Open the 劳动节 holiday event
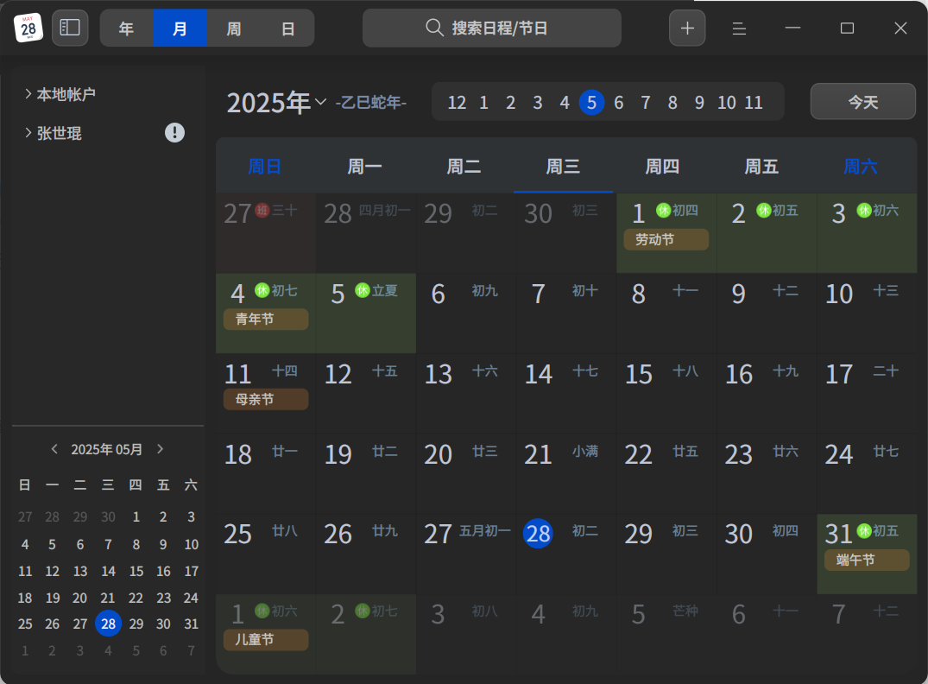The image size is (928, 684). coord(666,239)
